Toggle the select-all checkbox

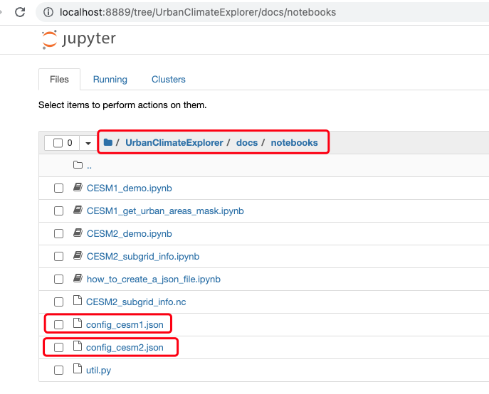coord(58,143)
